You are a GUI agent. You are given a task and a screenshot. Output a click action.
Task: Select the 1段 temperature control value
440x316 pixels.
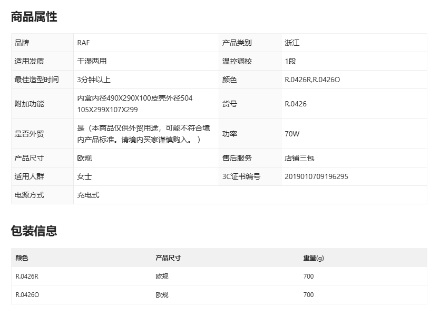coord(290,61)
